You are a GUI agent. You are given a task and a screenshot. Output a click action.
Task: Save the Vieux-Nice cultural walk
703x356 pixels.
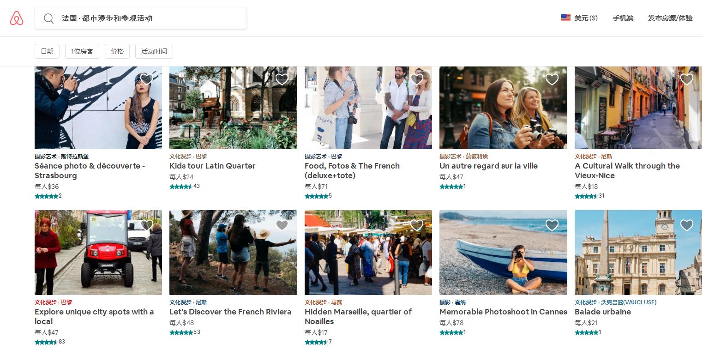[x=686, y=79]
